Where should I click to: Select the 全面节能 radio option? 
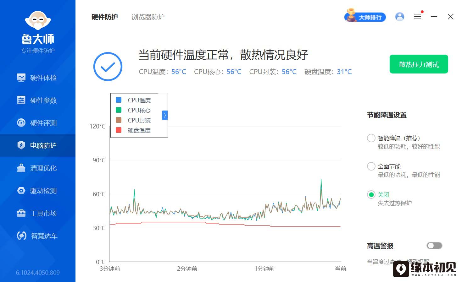371,166
